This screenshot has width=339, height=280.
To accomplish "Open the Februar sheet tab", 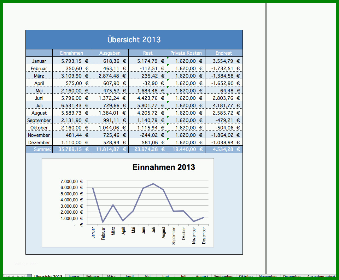I will click(x=93, y=276).
